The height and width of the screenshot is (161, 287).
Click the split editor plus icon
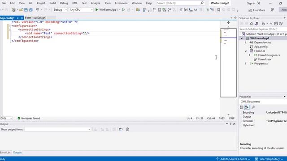[x=228, y=23]
